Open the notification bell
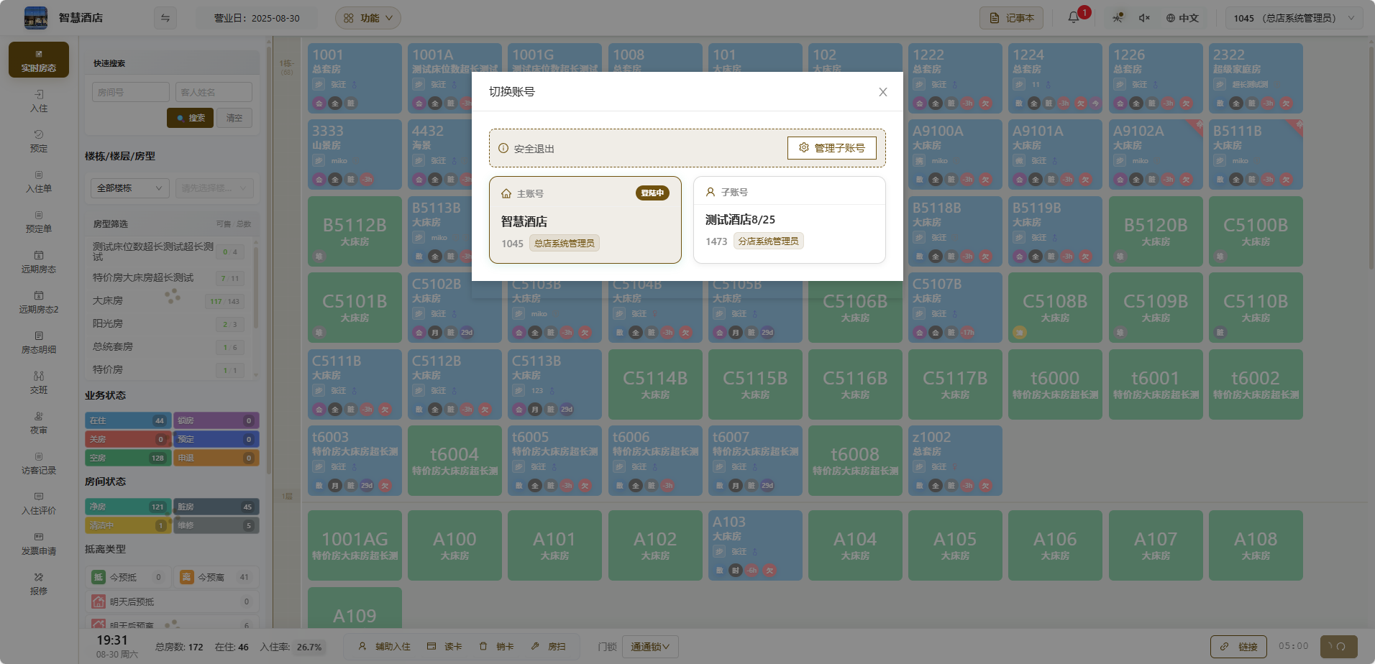Screen dimensions: 1375x664 (1074, 18)
